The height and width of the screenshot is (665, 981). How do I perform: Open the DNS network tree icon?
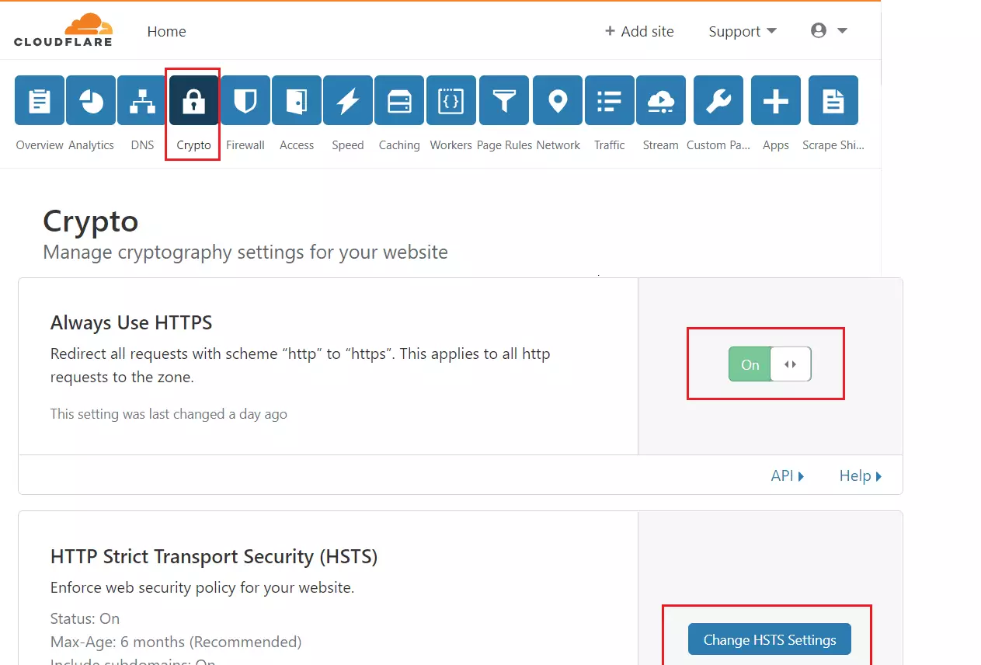tap(142, 100)
